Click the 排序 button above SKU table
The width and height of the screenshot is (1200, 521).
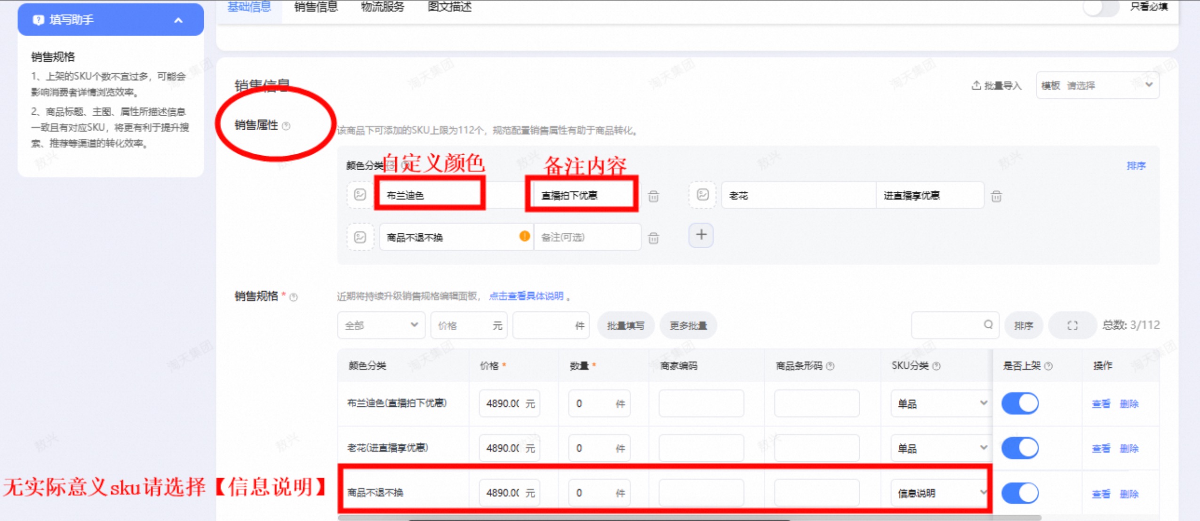click(1024, 325)
